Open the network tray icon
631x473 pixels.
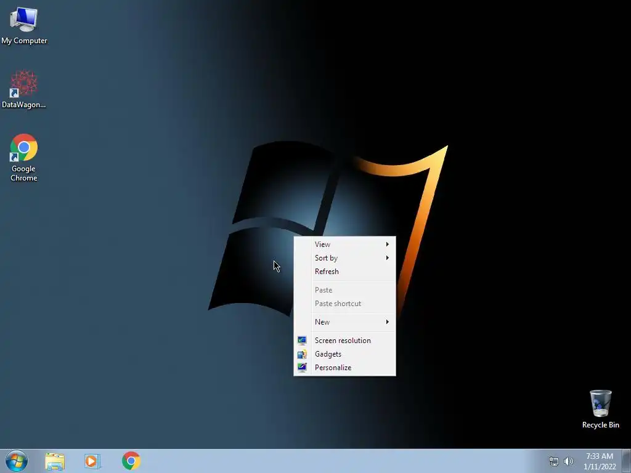click(554, 461)
